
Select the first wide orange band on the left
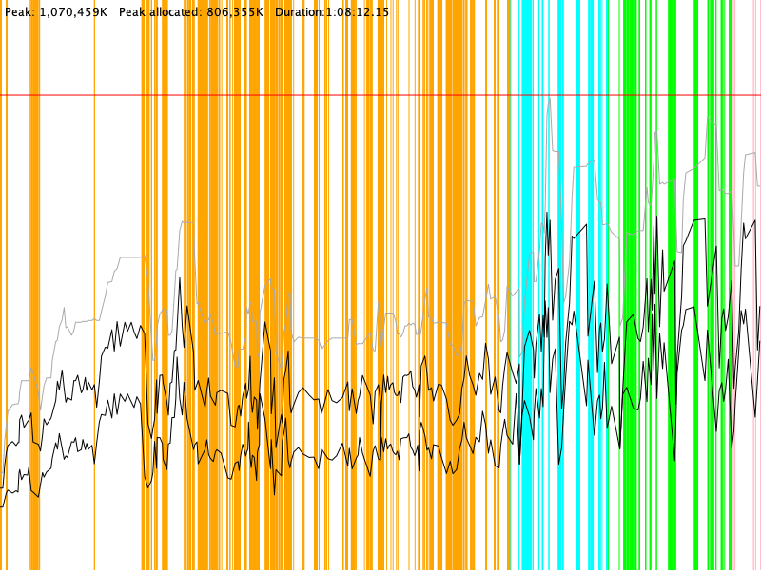(x=35, y=285)
